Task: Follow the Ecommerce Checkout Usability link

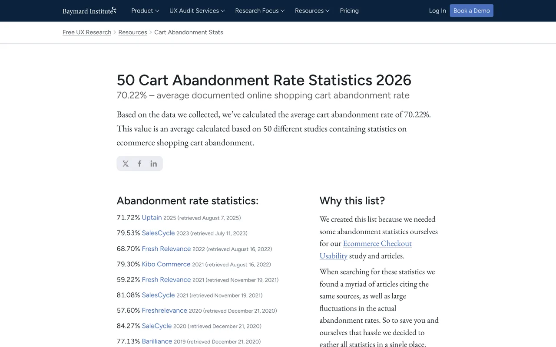Action: coord(366,249)
